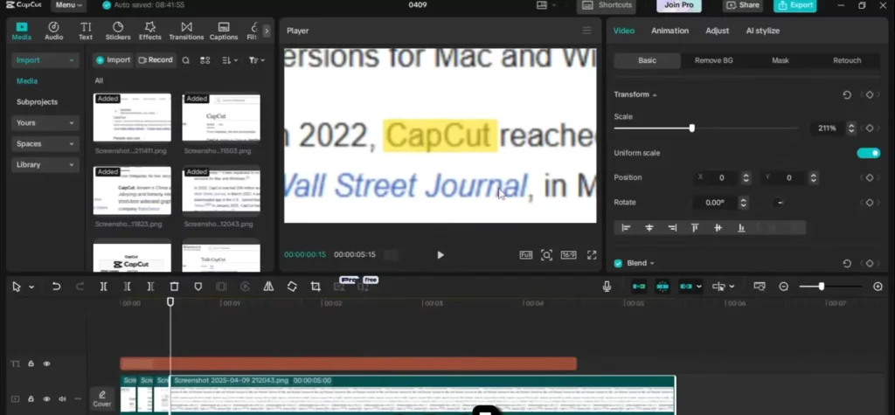The image size is (895, 415).
Task: Expand the Spaces section
Action: pyautogui.click(x=45, y=144)
